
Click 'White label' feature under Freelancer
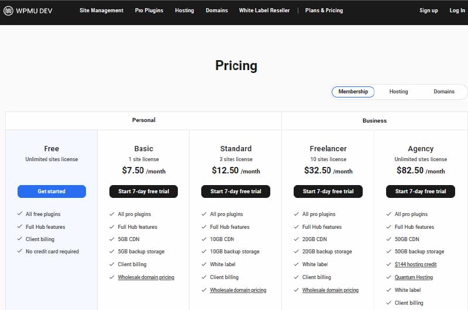(315, 264)
